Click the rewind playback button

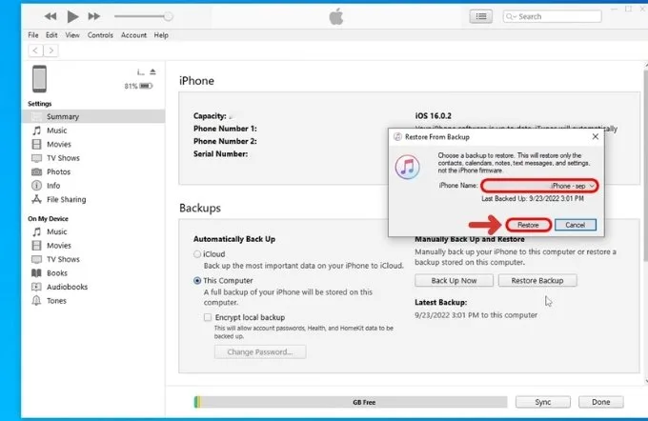tap(51, 16)
